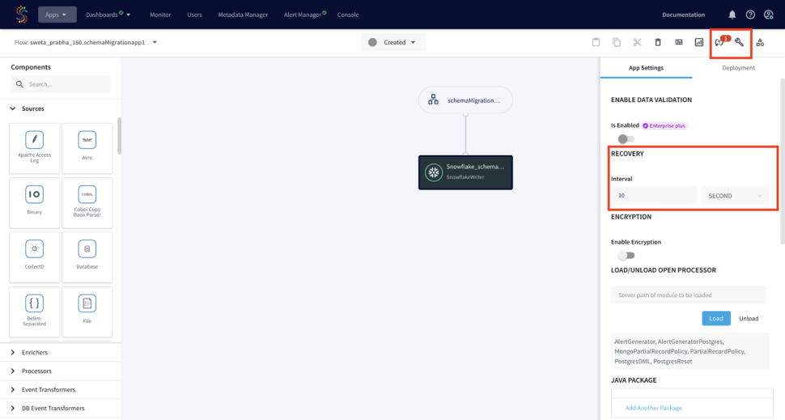Toggle the data validation Is Enabled switch
The image size is (785, 420).
click(x=626, y=139)
